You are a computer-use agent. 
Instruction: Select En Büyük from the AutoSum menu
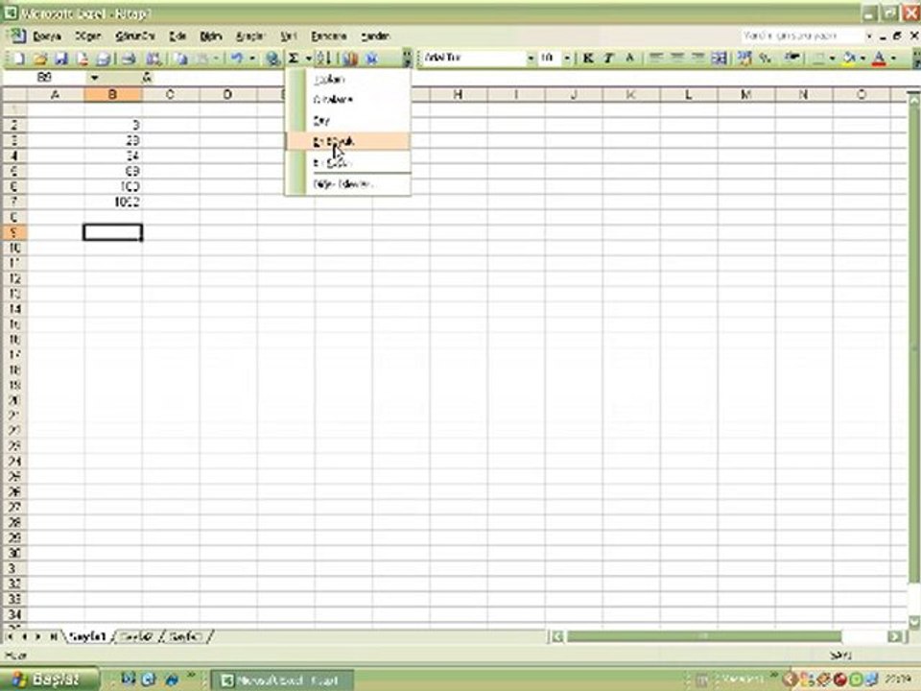click(x=347, y=142)
